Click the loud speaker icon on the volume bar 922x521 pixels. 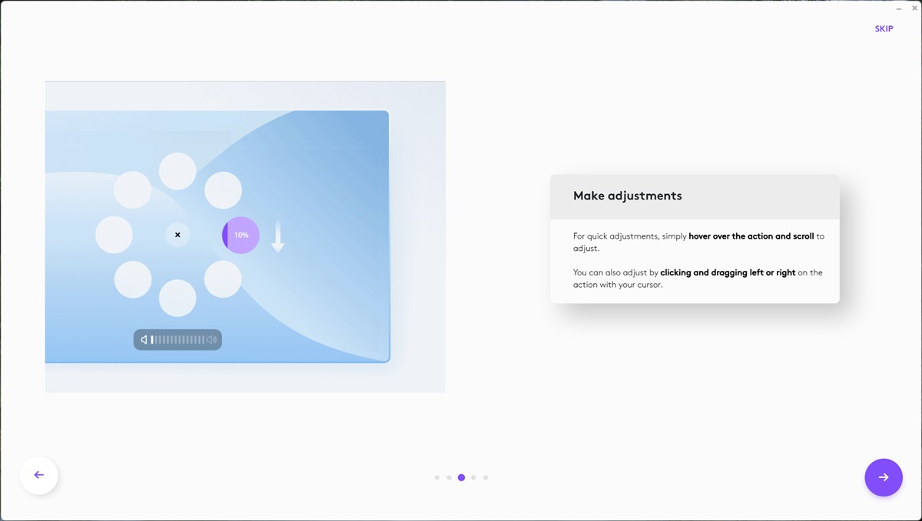point(211,339)
